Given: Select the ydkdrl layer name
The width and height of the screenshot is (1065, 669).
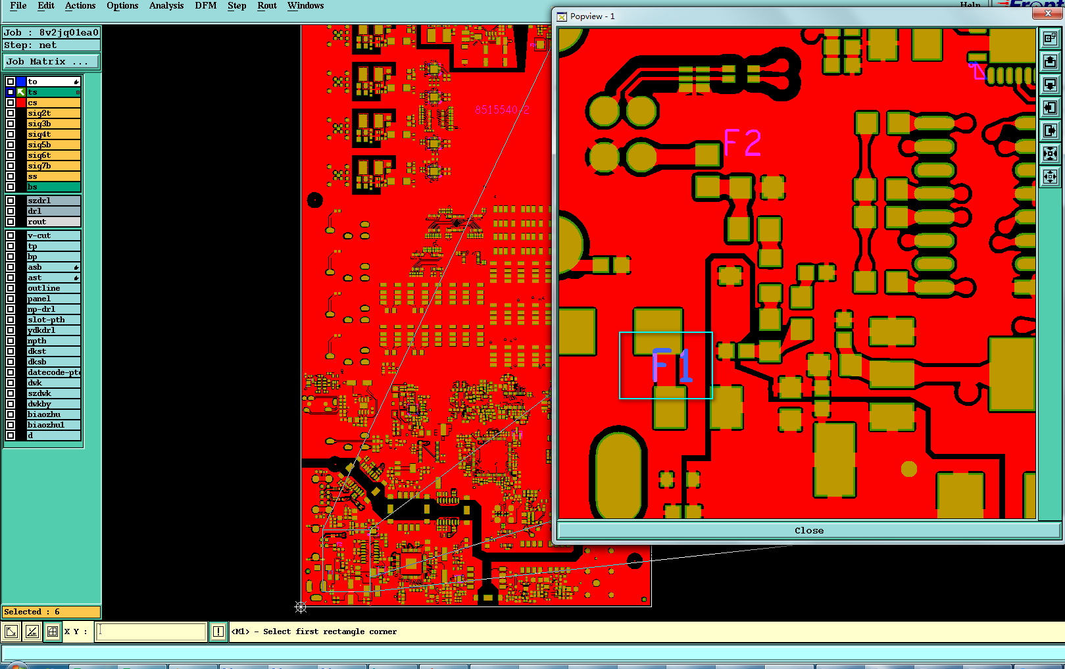Looking at the screenshot, I should pyautogui.click(x=53, y=330).
